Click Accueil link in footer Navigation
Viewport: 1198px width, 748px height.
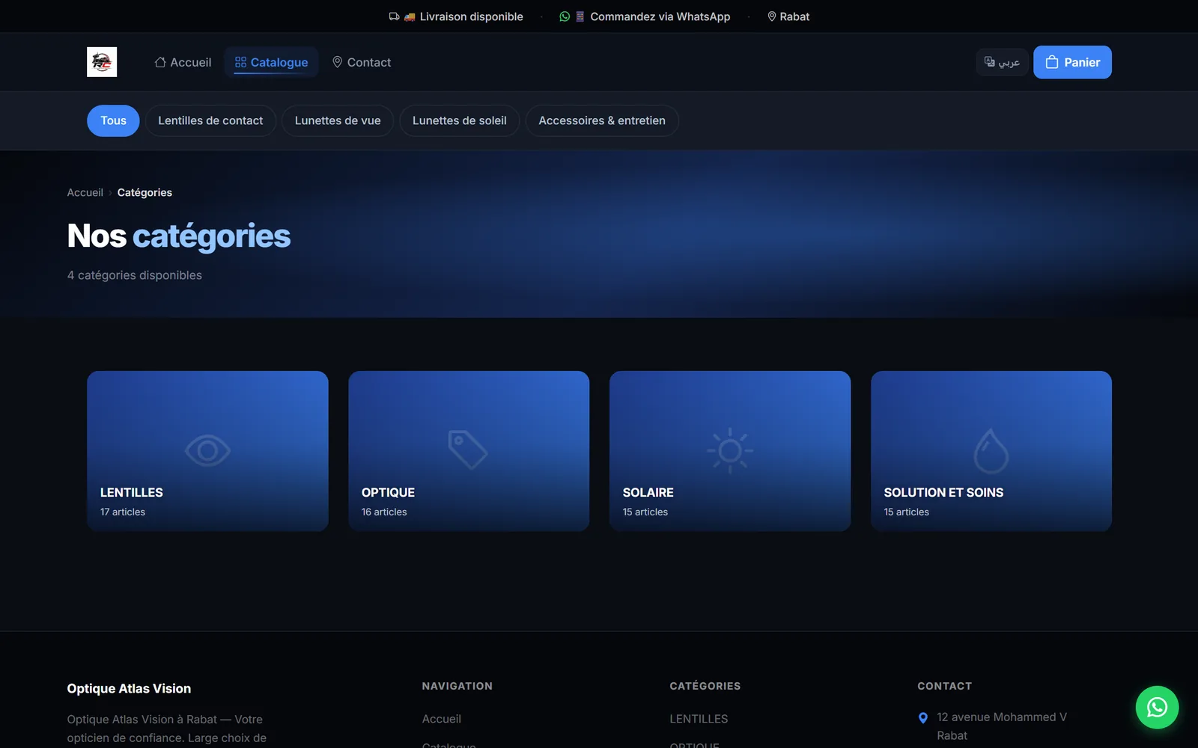click(442, 719)
